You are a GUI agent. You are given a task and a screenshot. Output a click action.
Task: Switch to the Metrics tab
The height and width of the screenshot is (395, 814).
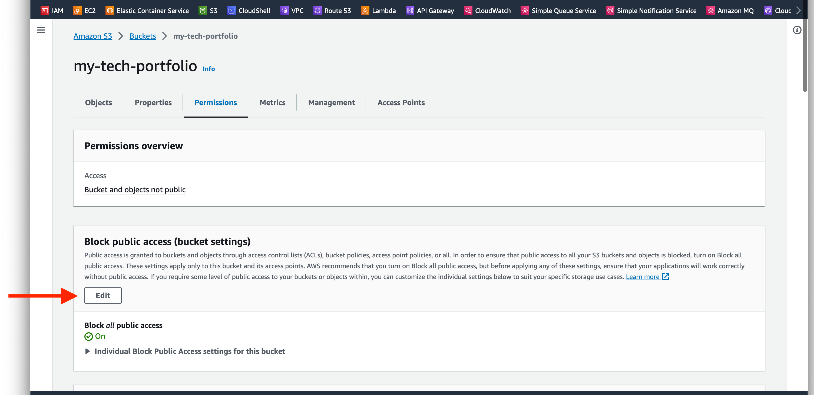[272, 102]
